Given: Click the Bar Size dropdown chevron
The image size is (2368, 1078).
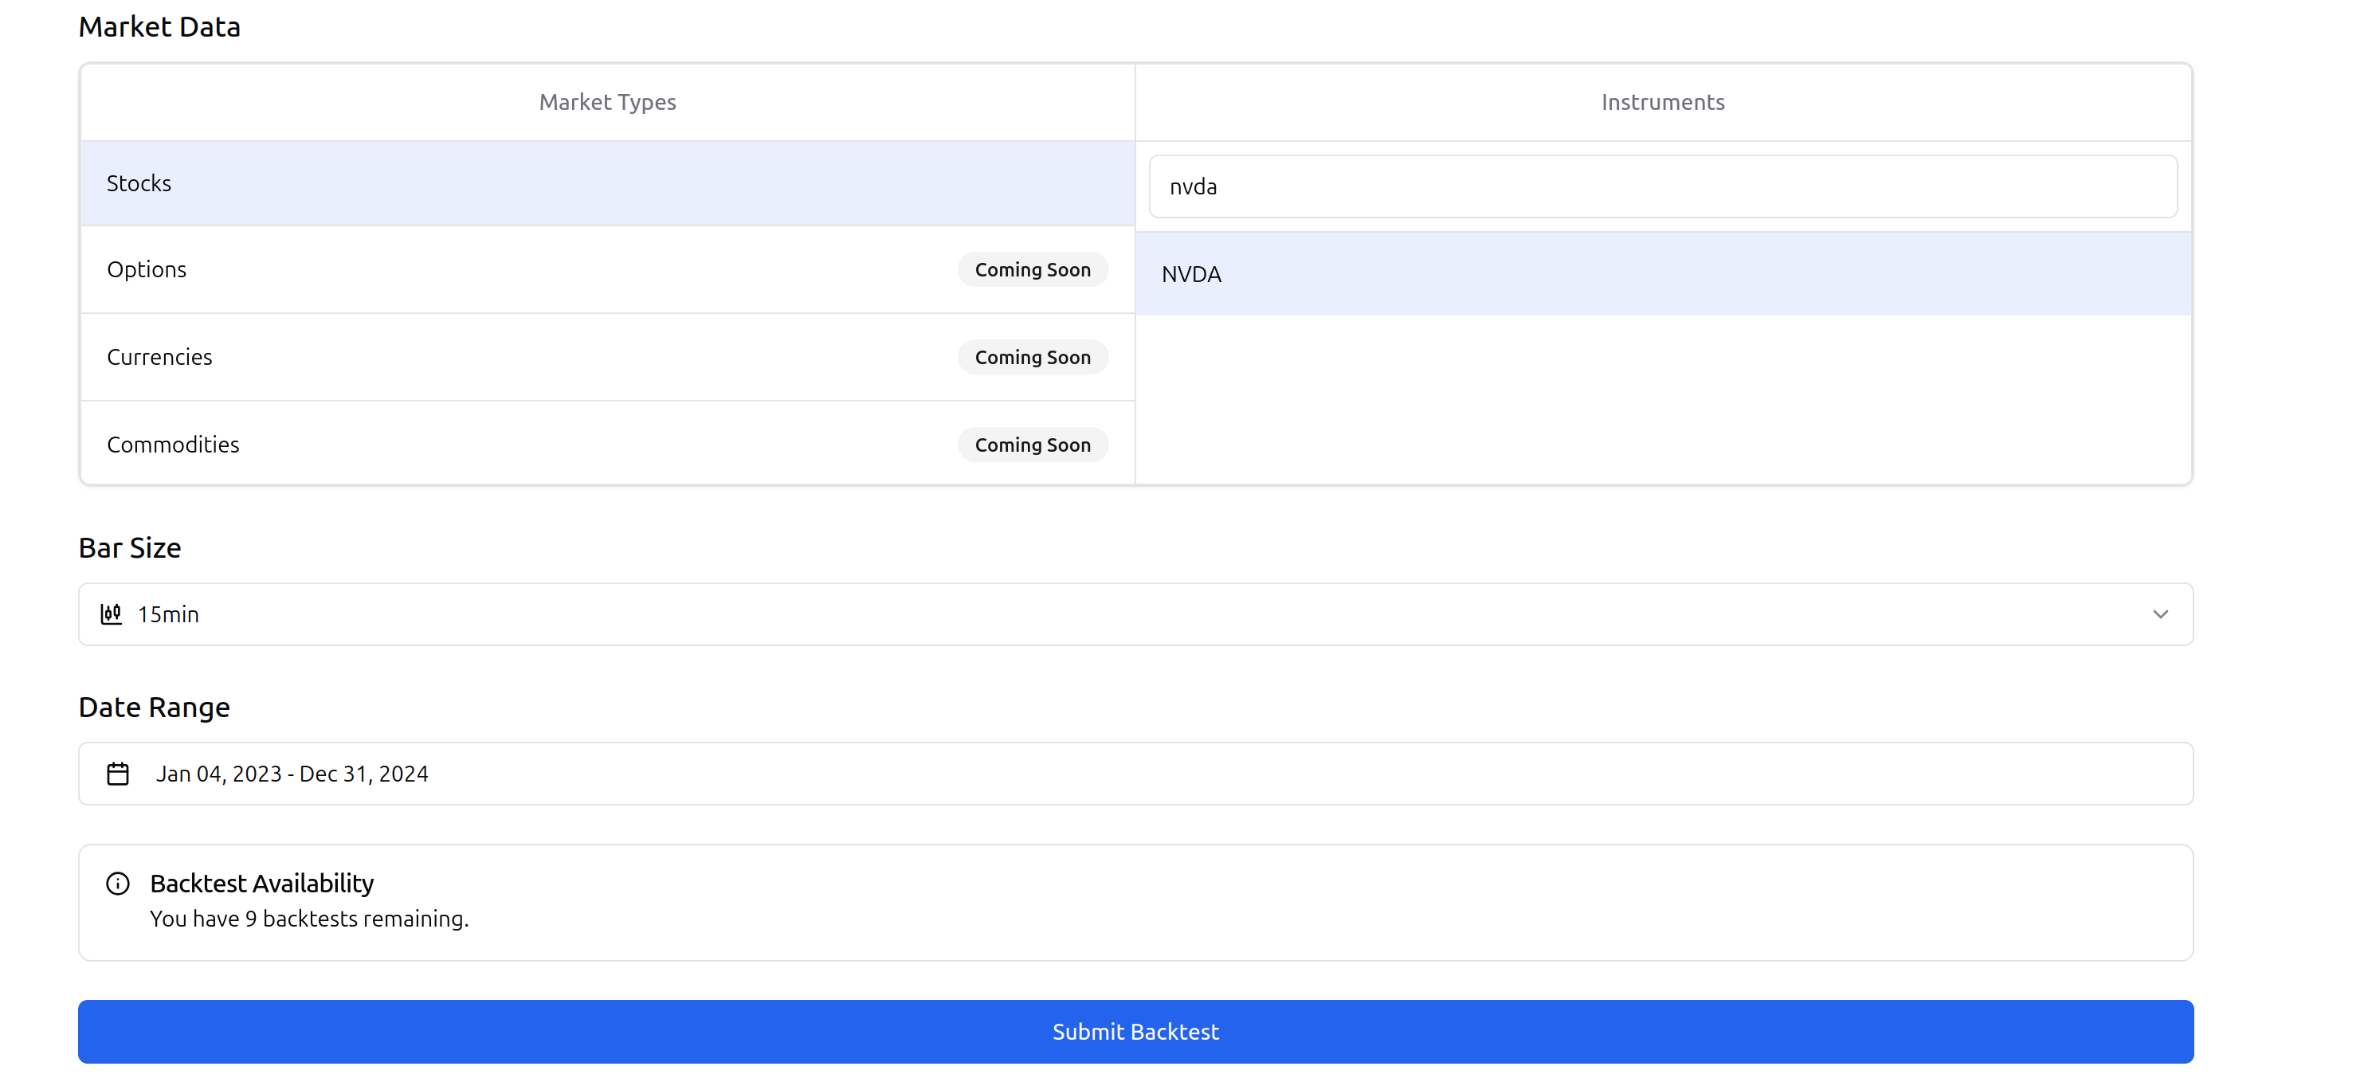Looking at the screenshot, I should pos(2159,614).
